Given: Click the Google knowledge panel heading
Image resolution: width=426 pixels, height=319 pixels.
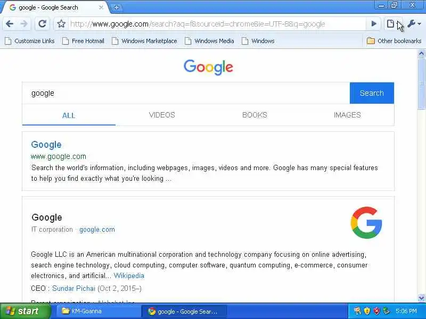Looking at the screenshot, I should [47, 217].
